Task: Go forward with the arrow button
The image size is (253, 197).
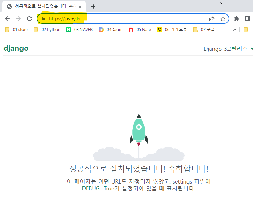Action: tap(18, 19)
